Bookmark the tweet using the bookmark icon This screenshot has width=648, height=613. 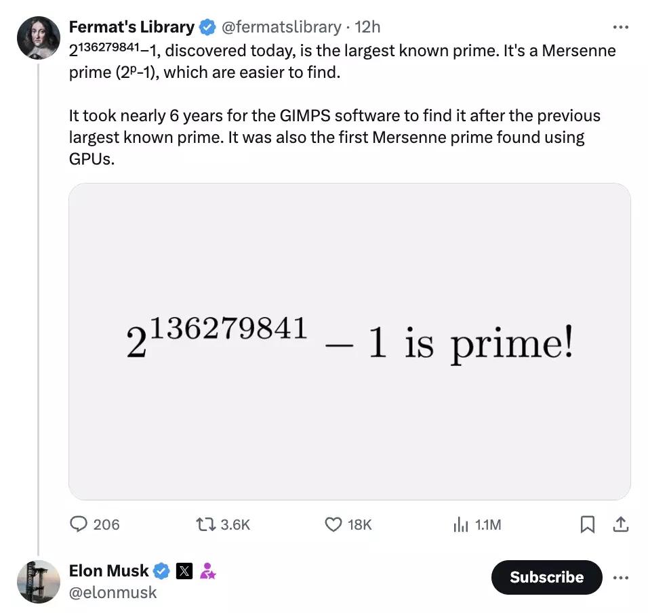point(587,524)
